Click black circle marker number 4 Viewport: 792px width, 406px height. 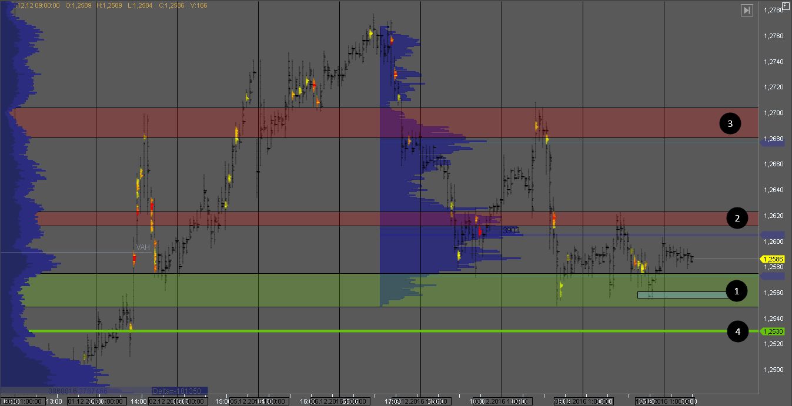737,332
